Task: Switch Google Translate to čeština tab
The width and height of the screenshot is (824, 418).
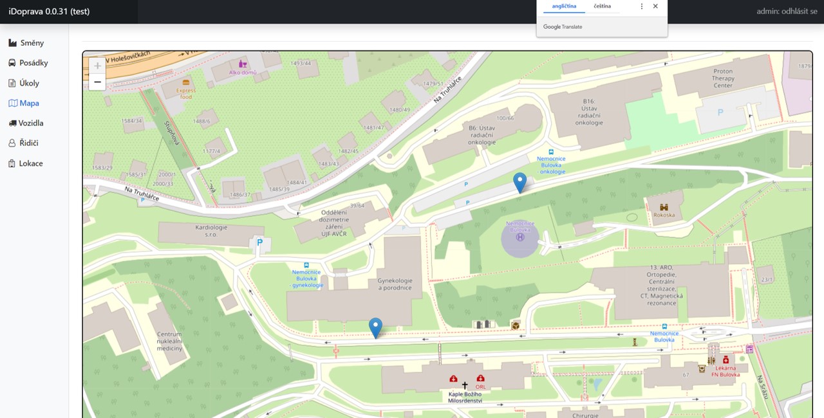Action: pos(602,6)
